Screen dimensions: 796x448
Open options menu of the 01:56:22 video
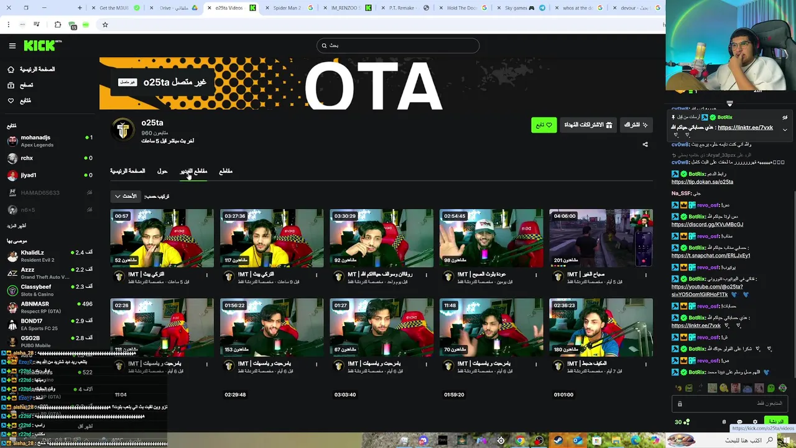[316, 363]
